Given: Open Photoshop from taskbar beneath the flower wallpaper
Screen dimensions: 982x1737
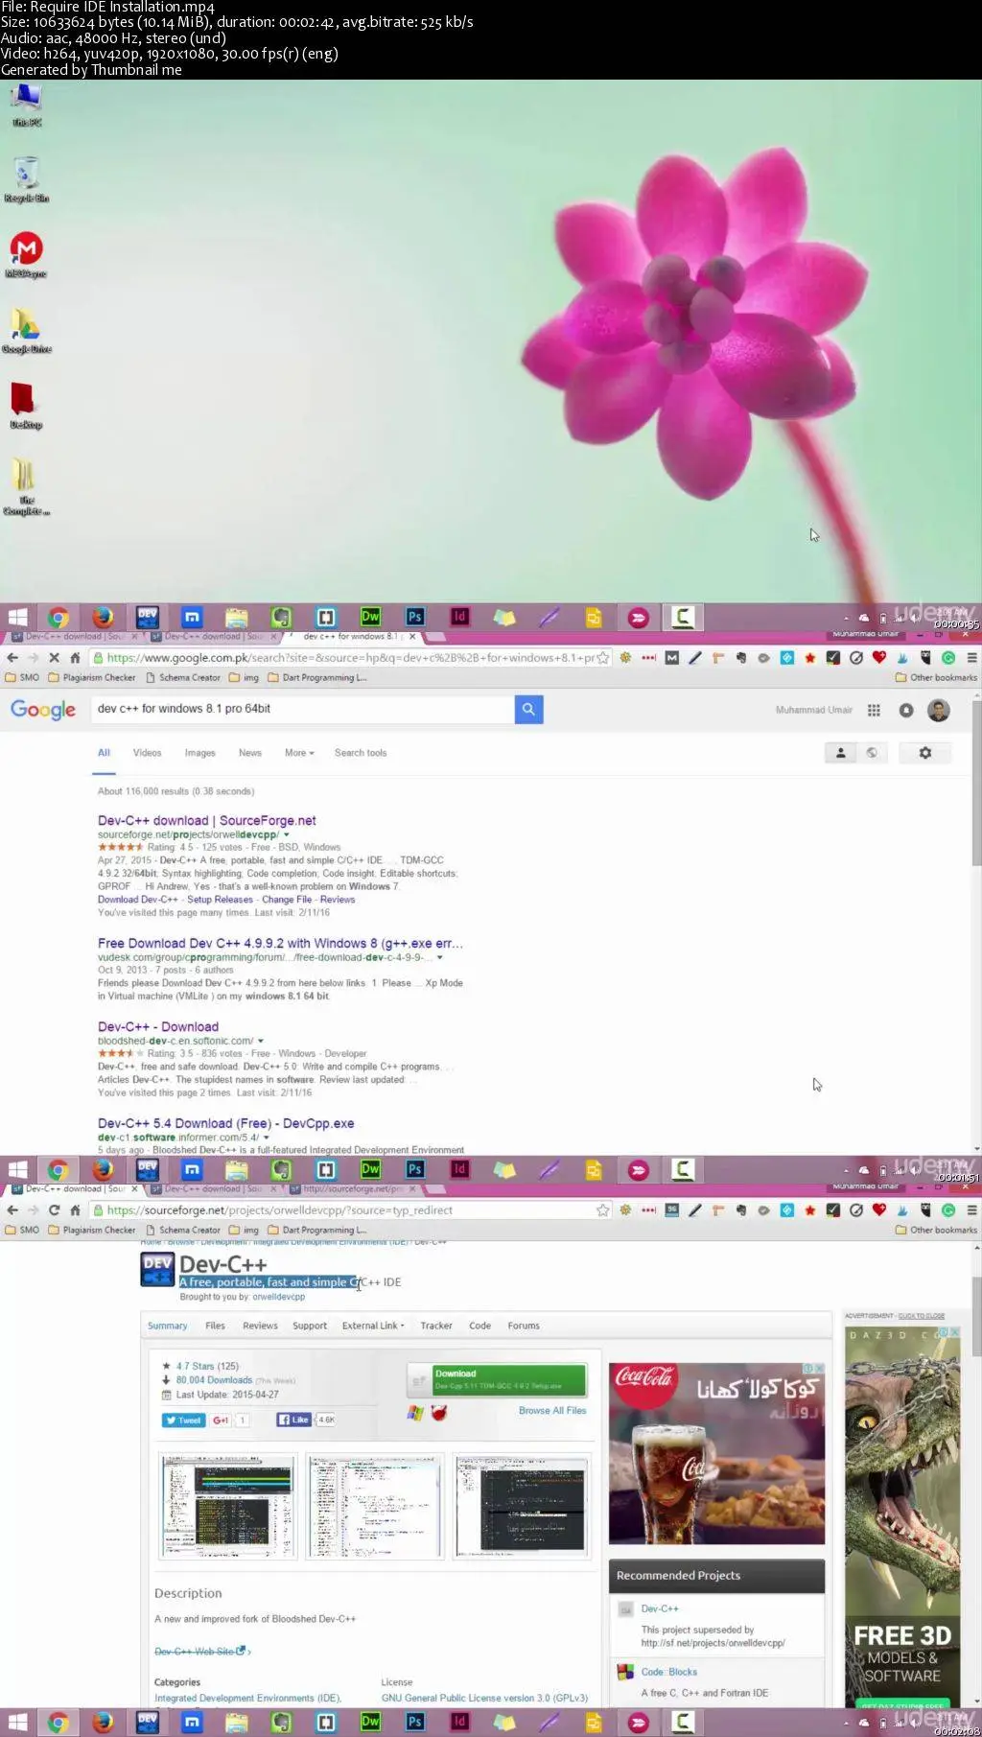Looking at the screenshot, I should coord(415,617).
